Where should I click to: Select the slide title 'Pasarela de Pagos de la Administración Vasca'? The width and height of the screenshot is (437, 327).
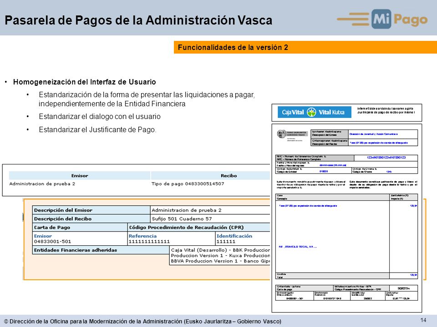(138, 20)
